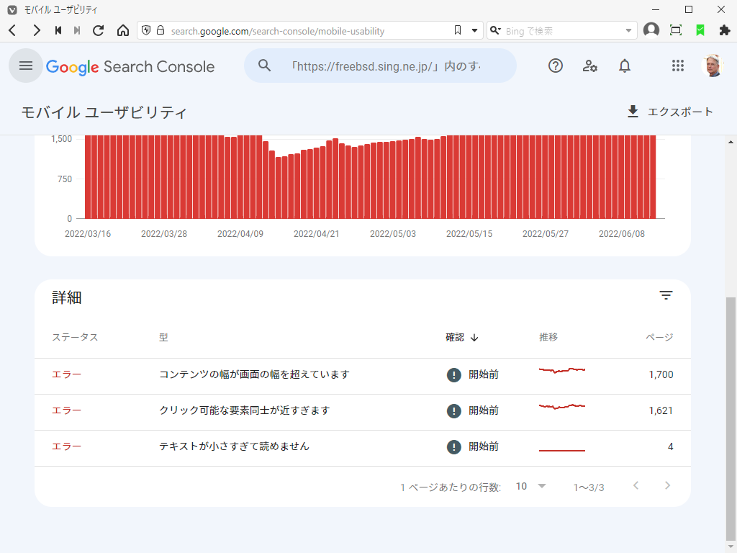Sort by ステータス column header

pos(75,337)
